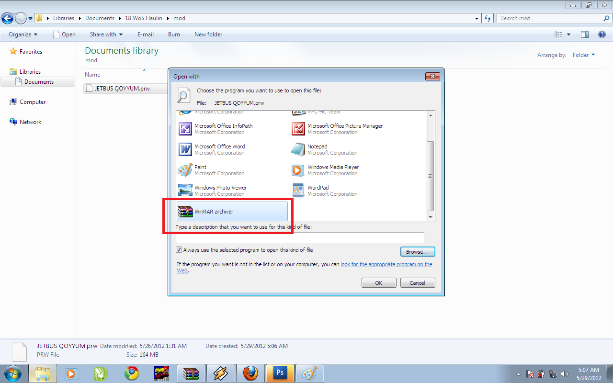Viewport: 613px width, 383px height.
Task: Open Winamp lightning-bolt taskbar icon
Action: click(x=221, y=373)
